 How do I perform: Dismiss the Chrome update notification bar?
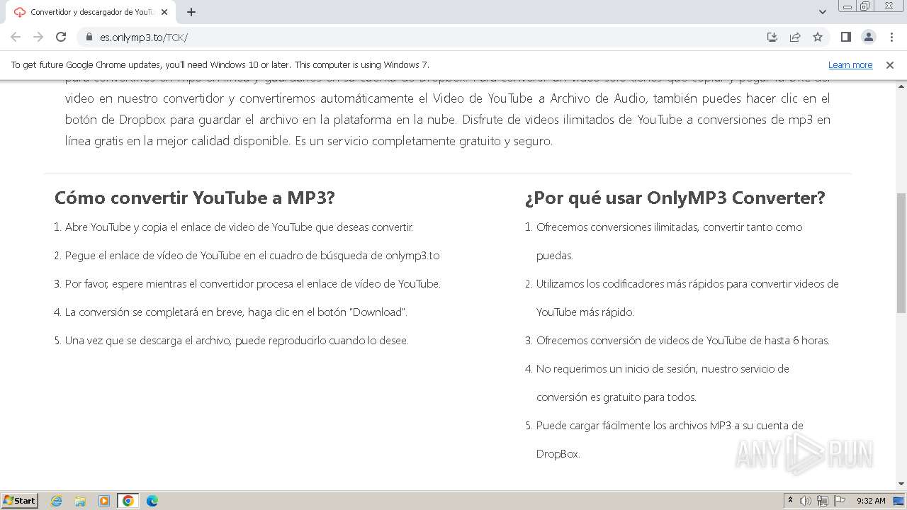890,64
